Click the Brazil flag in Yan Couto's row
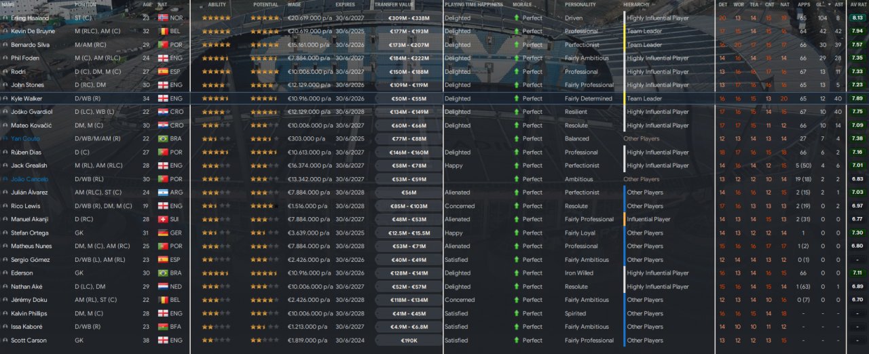869x354 pixels. [162, 138]
